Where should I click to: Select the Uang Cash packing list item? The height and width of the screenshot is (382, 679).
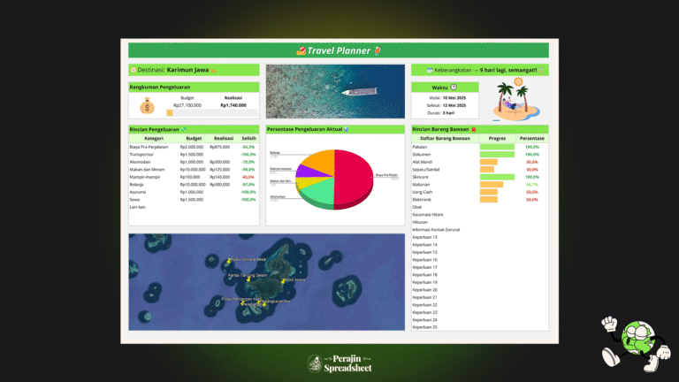click(423, 192)
